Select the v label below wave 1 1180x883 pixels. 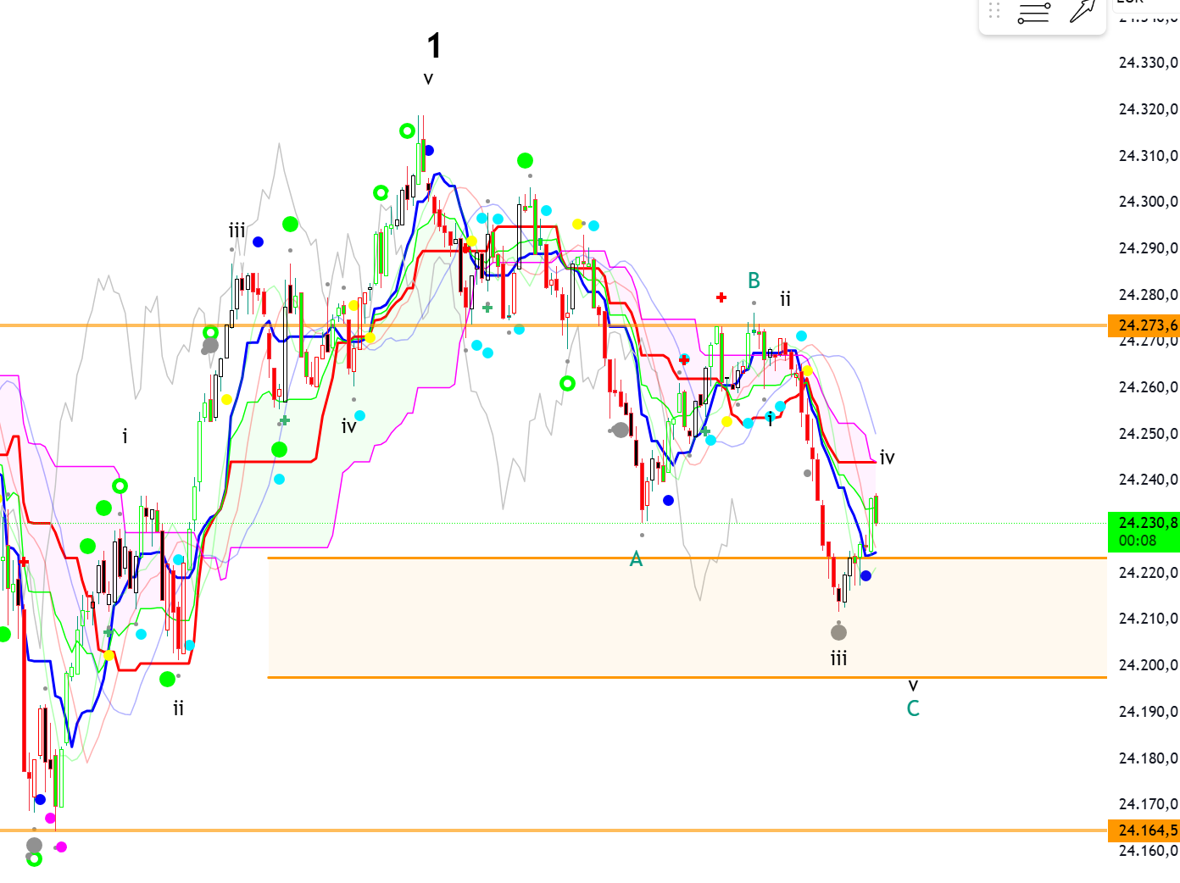coord(428,79)
